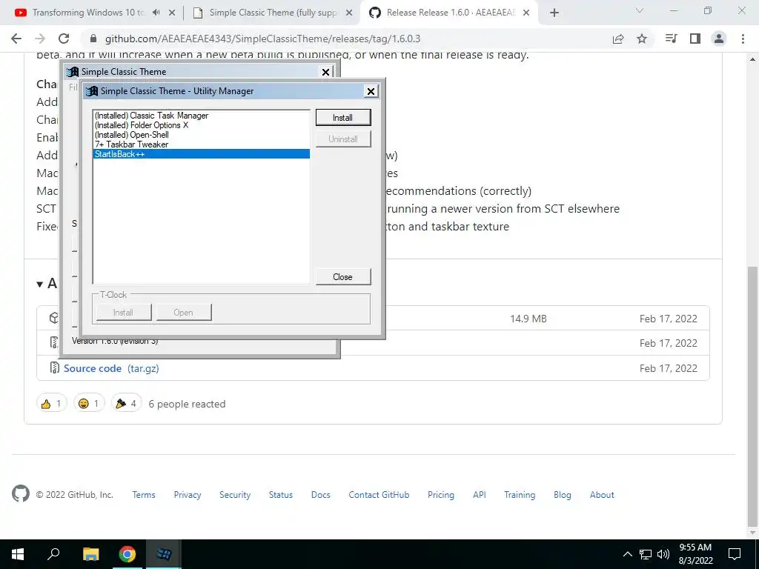759x569 pixels.
Task: Show hidden system tray icons
Action: (x=627, y=554)
